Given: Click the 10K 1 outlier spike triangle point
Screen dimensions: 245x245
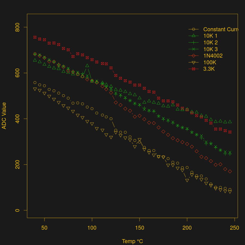Looking at the screenshot, I should [87, 66].
